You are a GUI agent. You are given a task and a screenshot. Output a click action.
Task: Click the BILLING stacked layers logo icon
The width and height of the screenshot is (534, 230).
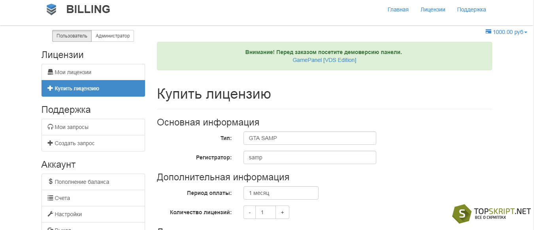click(51, 9)
